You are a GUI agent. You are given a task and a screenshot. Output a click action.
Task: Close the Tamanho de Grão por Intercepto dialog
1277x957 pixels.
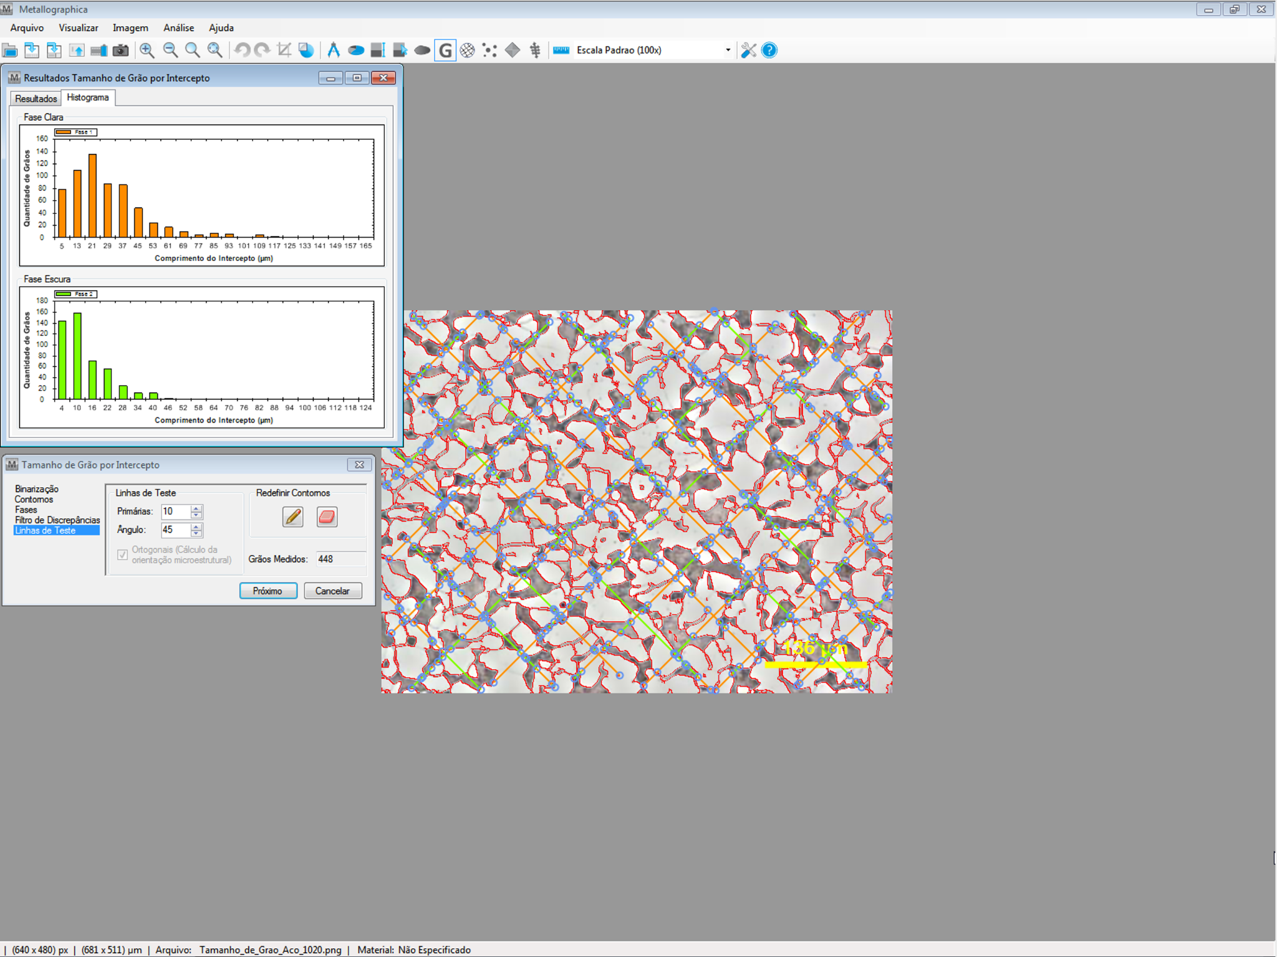[x=359, y=465]
